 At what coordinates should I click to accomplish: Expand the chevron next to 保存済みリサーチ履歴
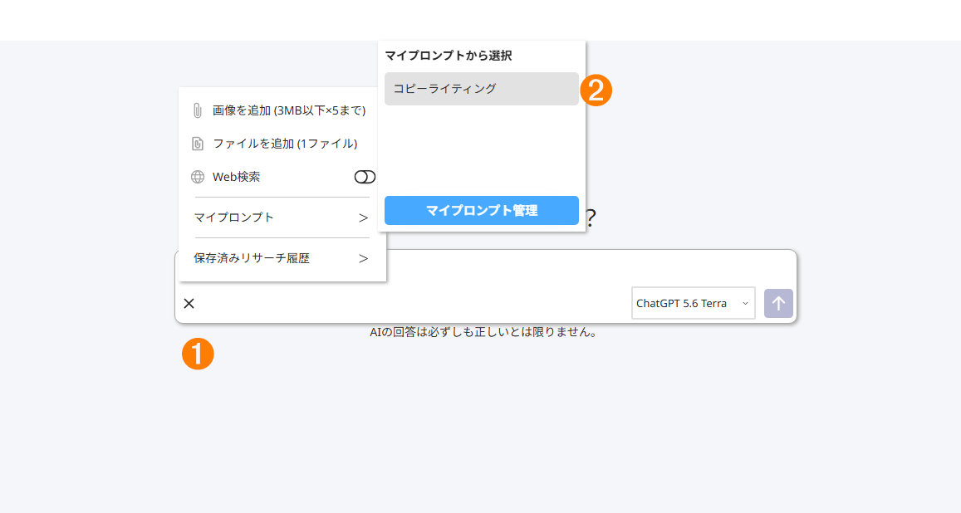tap(364, 259)
